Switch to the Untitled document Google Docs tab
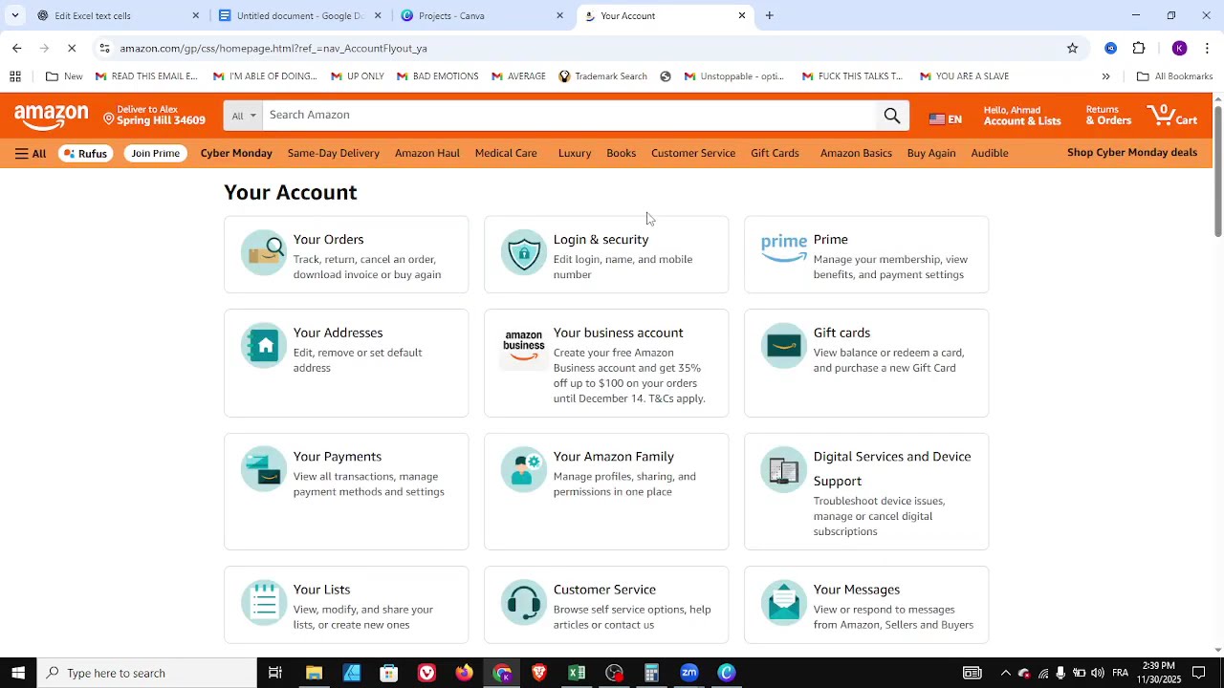Screen dimensions: 1224x688 (x=299, y=15)
